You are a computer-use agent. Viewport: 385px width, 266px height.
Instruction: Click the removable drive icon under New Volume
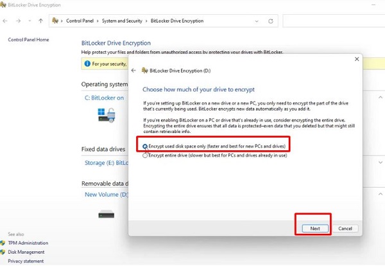107,214
